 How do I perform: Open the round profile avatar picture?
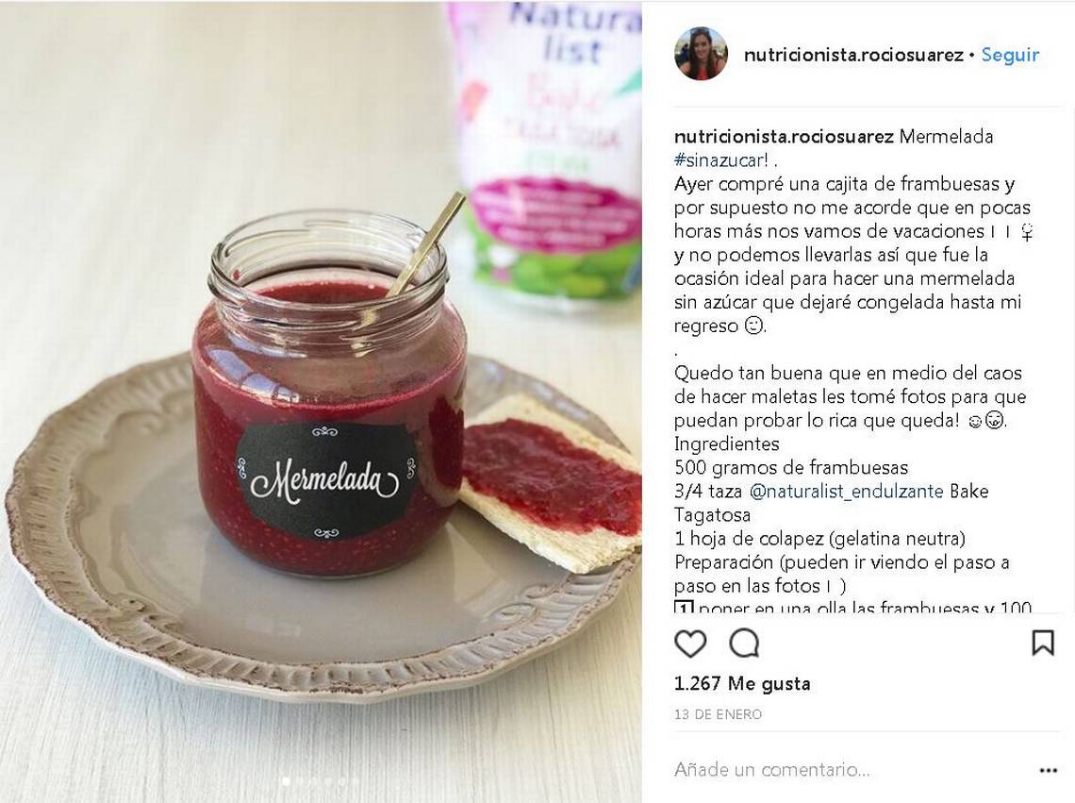coord(701,54)
